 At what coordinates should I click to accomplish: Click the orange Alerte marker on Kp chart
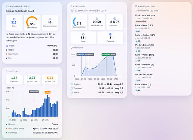[48, 92]
